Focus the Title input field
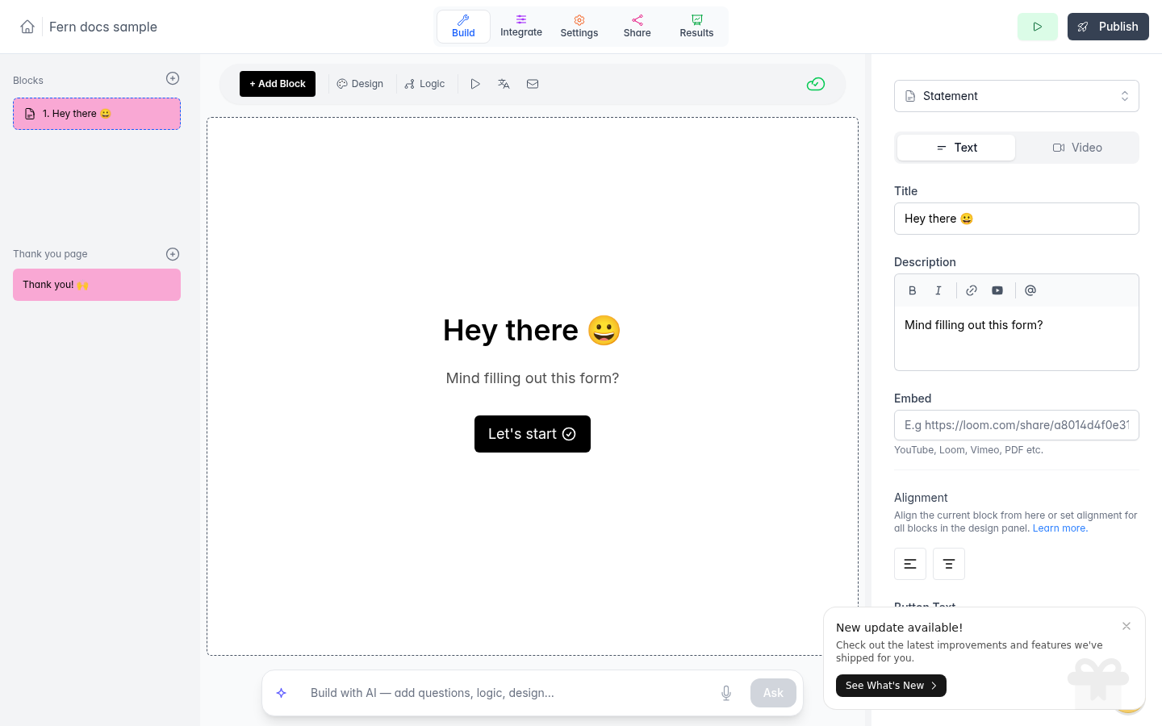 (1017, 219)
